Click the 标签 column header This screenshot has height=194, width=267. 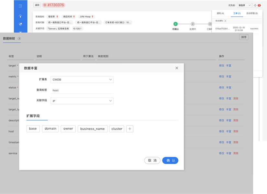pyautogui.click(x=11, y=56)
